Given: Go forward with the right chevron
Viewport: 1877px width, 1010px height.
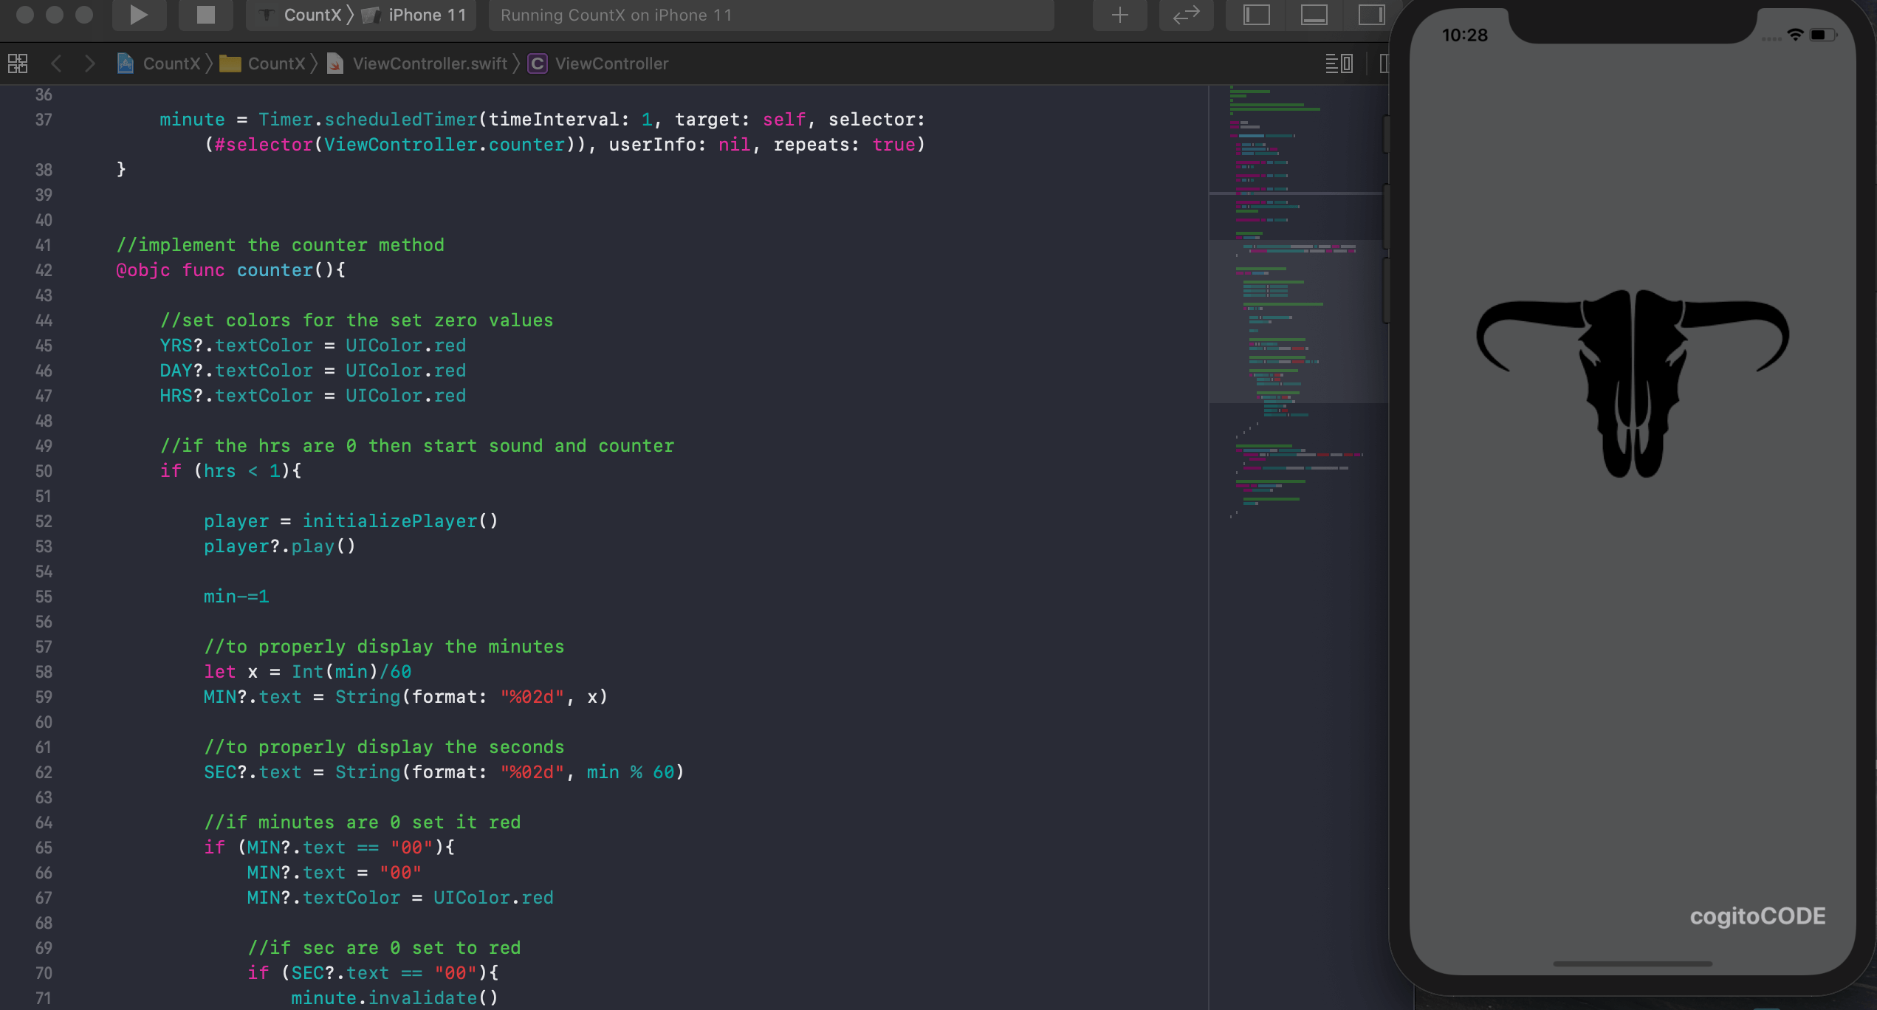Looking at the screenshot, I should tap(89, 63).
